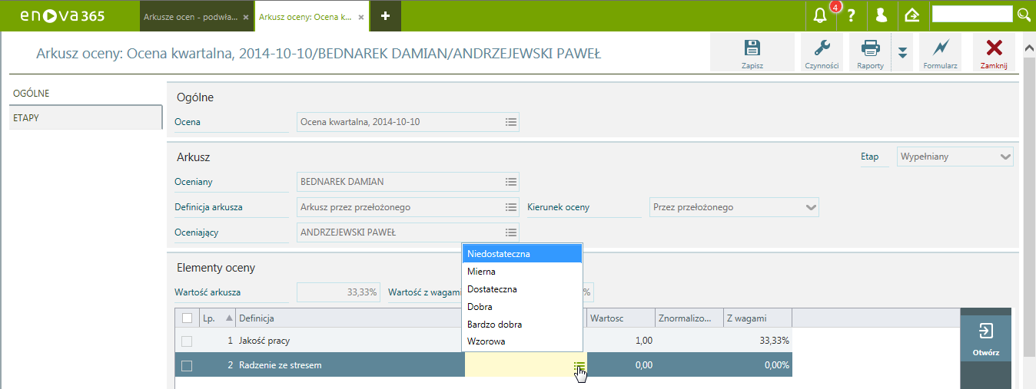Choose Mierna from the rating list
The width and height of the screenshot is (1036, 389).
522,272
